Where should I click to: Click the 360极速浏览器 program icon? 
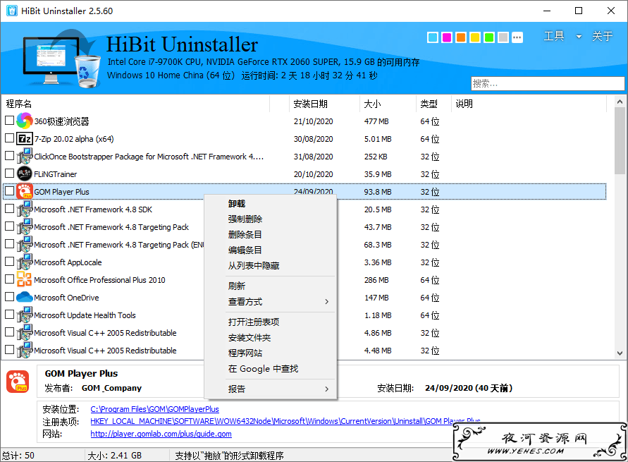[25, 121]
